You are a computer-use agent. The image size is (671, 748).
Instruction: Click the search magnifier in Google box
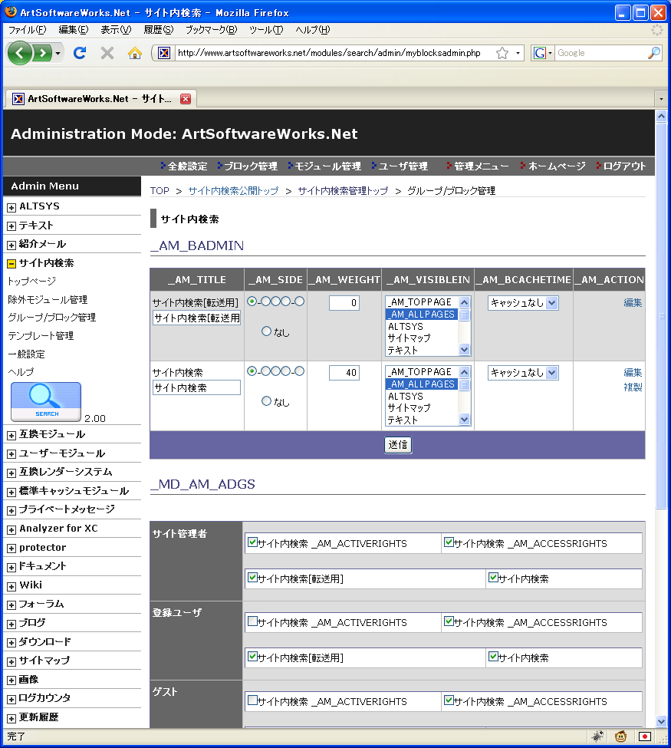[x=653, y=53]
